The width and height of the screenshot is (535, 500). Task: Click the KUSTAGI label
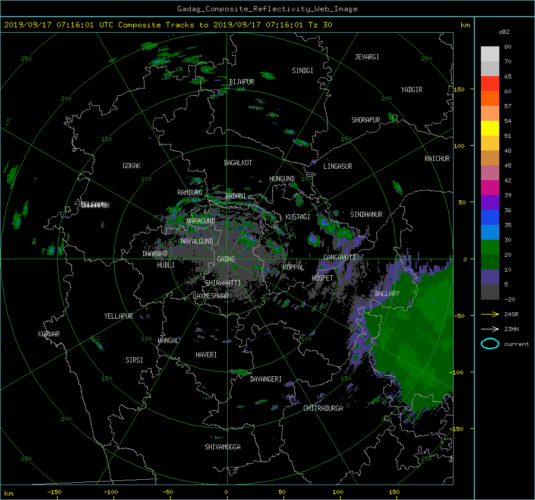click(298, 217)
